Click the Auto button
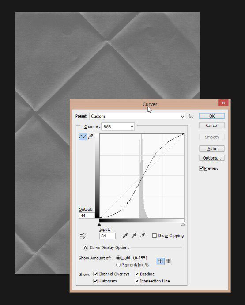Screen dimensions: 245x305 (212, 149)
